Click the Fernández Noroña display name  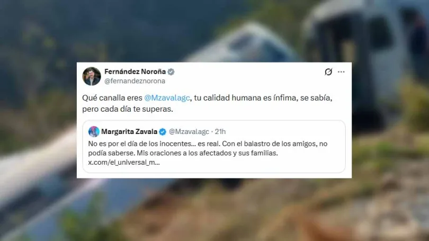tap(135, 72)
